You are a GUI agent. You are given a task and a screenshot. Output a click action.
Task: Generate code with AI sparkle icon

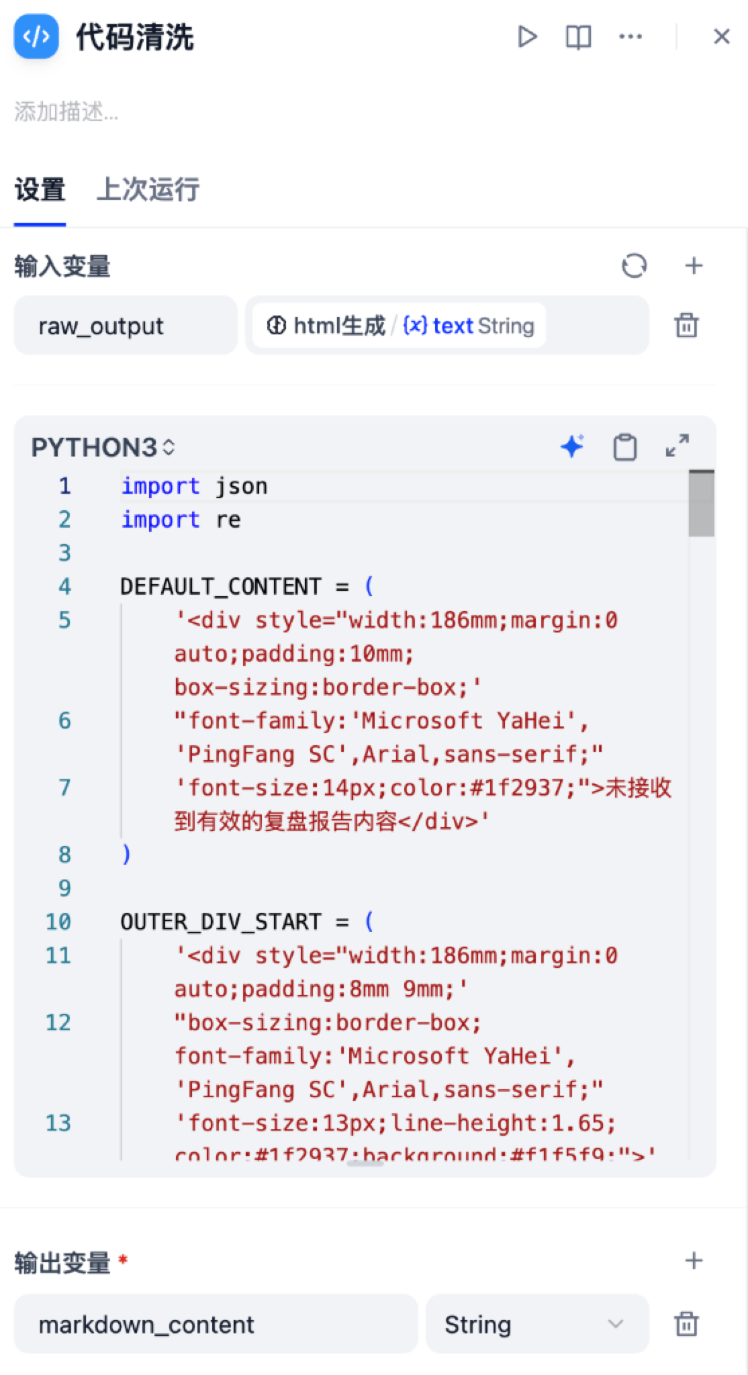(x=573, y=446)
